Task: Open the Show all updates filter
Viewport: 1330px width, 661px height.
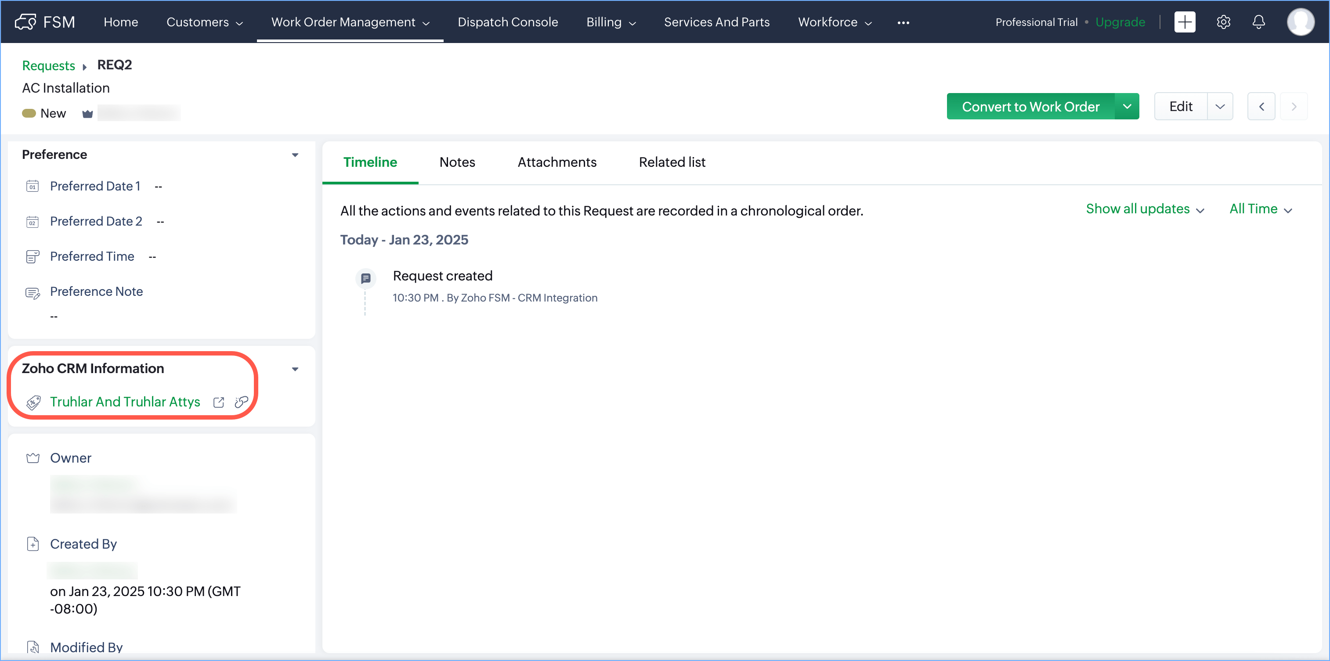Action: (x=1144, y=209)
